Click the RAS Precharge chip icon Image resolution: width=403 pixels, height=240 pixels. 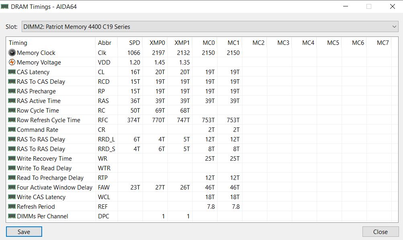point(12,91)
